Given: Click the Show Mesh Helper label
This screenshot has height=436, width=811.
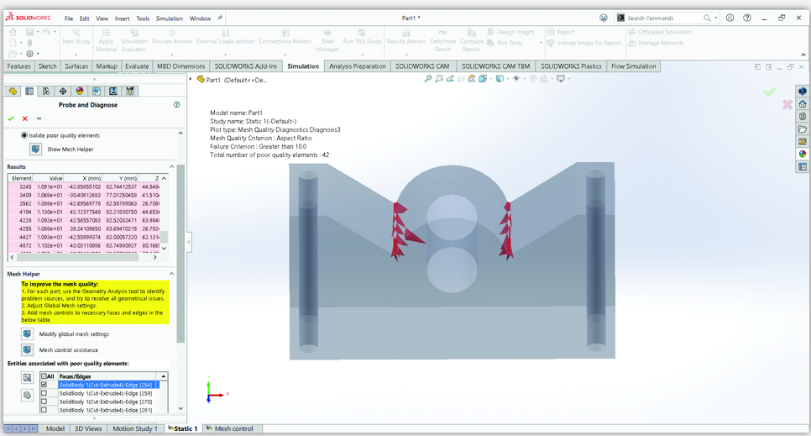Looking at the screenshot, I should pyautogui.click(x=71, y=150).
